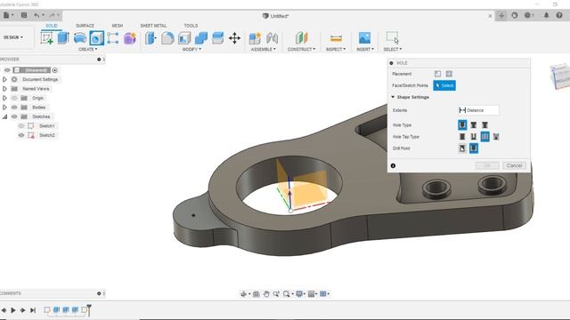570x320 pixels.
Task: Open the MODIFY dropdown menu
Action: coord(191,49)
